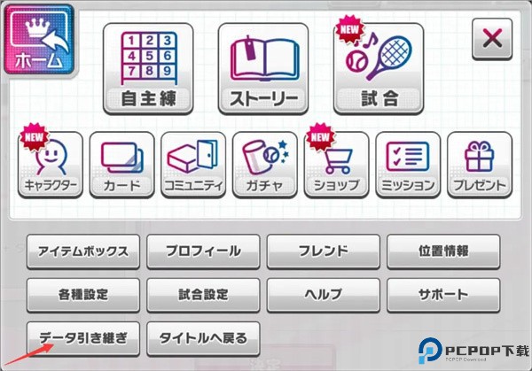Open ショップ shopping cart icon
This screenshot has height=371, width=532.
[337, 165]
